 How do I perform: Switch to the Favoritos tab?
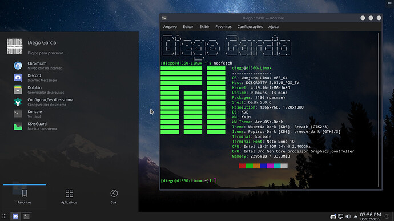point(25,196)
